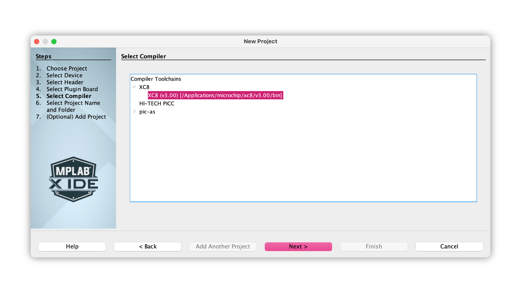Click the disabled Finish button

click(x=374, y=247)
